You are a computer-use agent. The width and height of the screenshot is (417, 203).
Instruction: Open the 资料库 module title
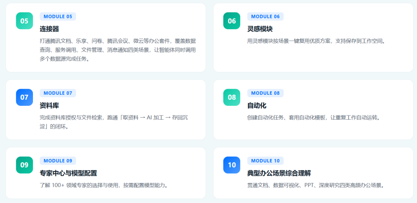(49, 105)
